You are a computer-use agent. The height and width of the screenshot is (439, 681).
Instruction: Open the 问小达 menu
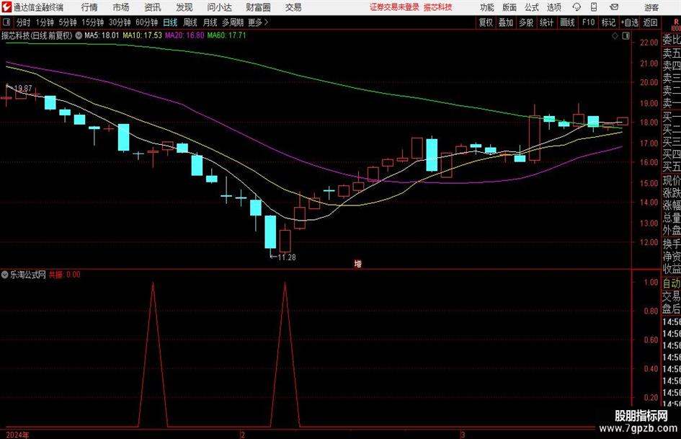pyautogui.click(x=219, y=7)
